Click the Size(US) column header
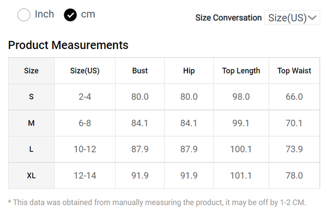 click(84, 71)
